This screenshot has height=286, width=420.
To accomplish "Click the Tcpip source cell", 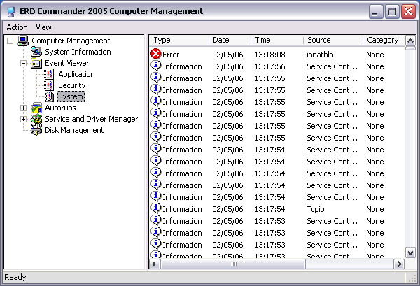I will coord(316,209).
